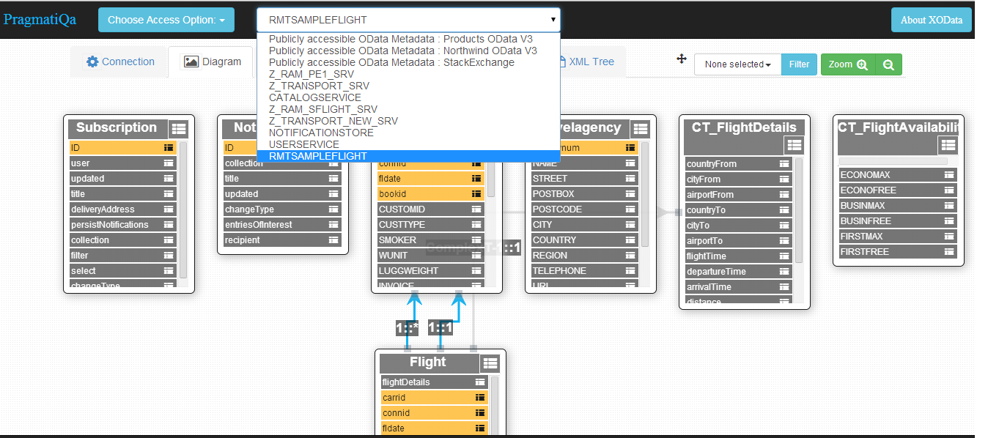Choose Z_TRANSPORT_SRV from the list
Image resolution: width=988 pixels, height=438 pixels.
[x=408, y=86]
